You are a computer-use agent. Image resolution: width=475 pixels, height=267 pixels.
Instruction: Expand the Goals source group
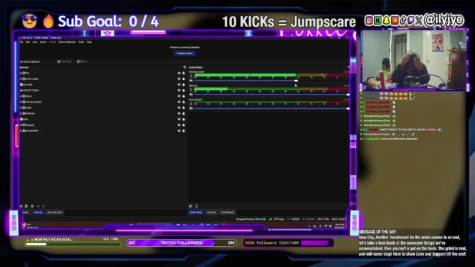pos(21,108)
